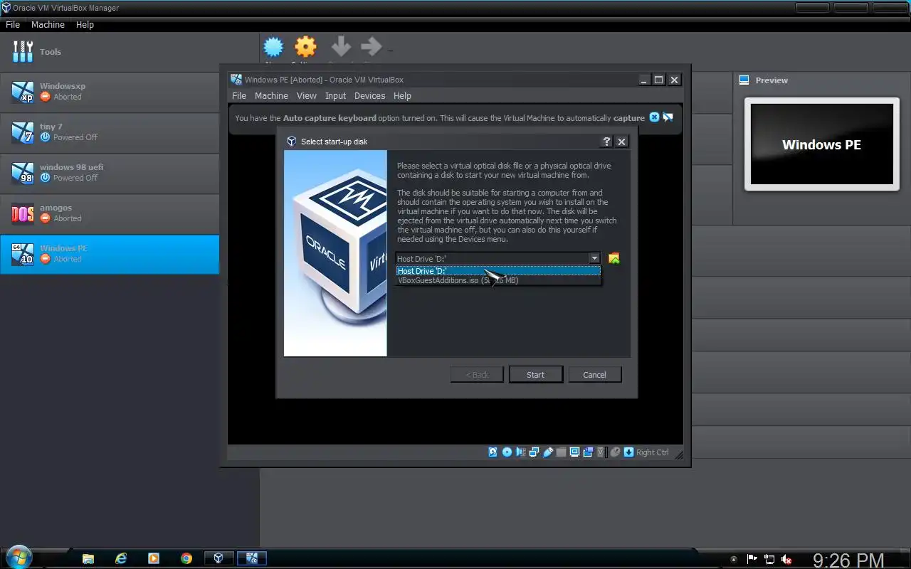Select the tiny 7 virtual machine
The width and height of the screenshot is (911, 569).
point(110,132)
